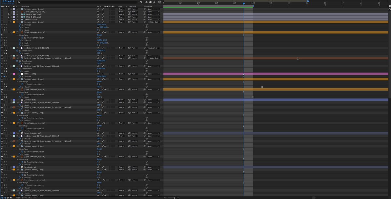Reset Linear Wipe on layer 13
The width and height of the screenshot is (391, 199).
click(99, 82)
